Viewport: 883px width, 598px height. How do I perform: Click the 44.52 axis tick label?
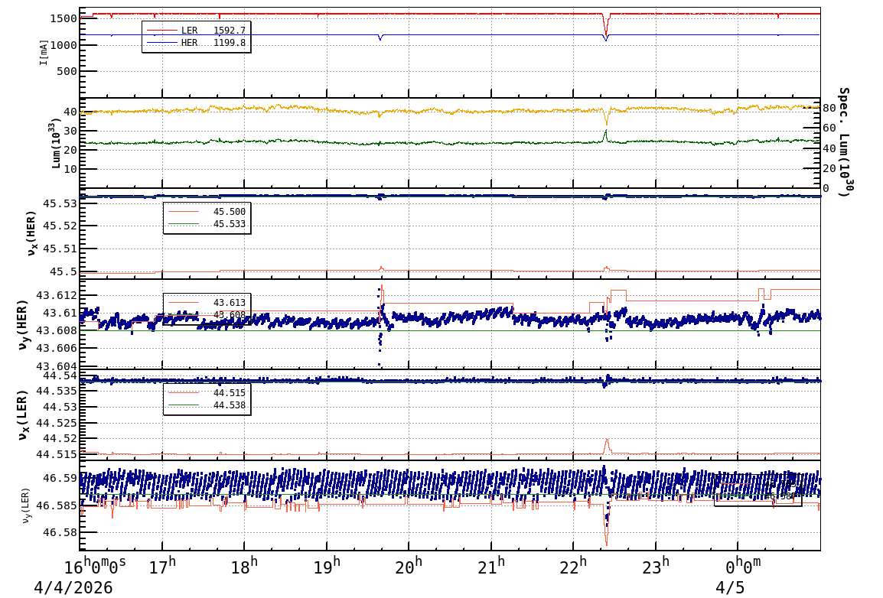tap(60, 438)
